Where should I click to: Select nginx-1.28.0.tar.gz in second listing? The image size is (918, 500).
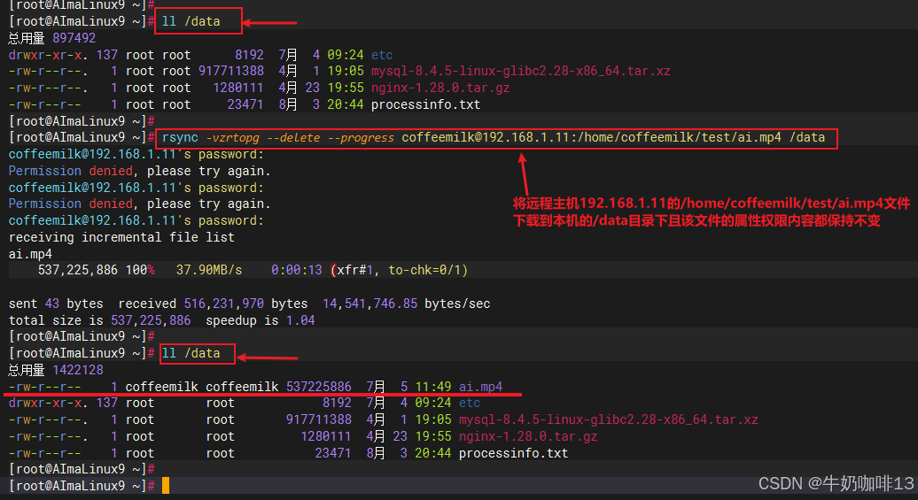(528, 436)
